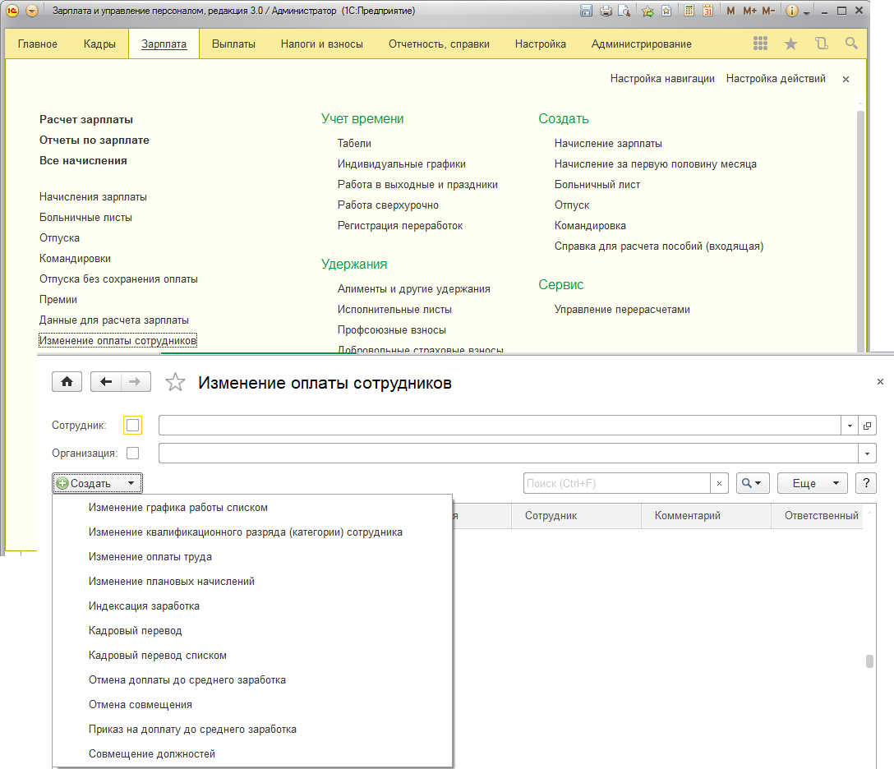Screen dimensions: 894x769
Task: Enable the Организация filter checkbox
Action: pos(132,453)
